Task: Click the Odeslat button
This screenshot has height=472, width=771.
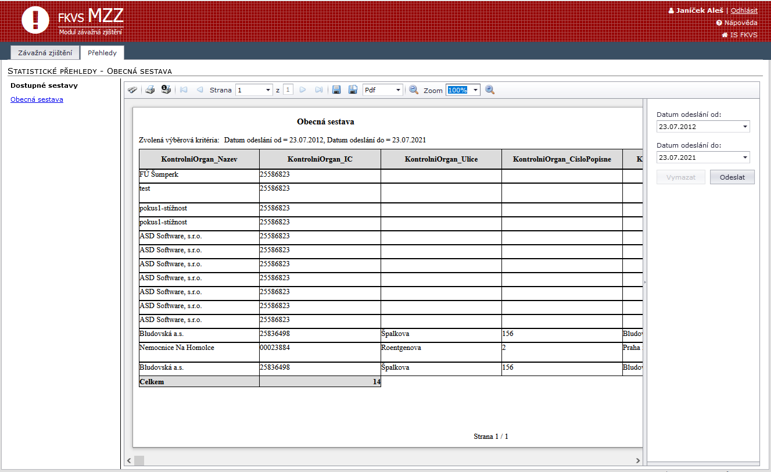Action: (732, 177)
